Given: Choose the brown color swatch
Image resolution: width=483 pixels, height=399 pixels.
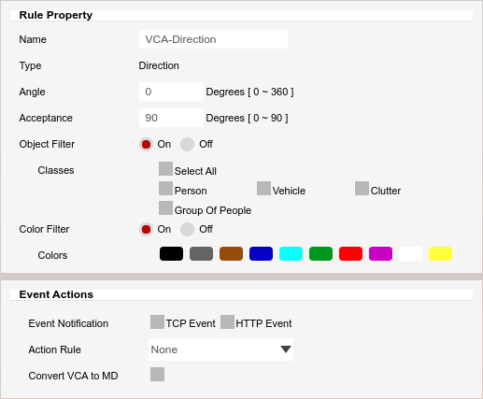Looking at the screenshot, I should pyautogui.click(x=231, y=253).
